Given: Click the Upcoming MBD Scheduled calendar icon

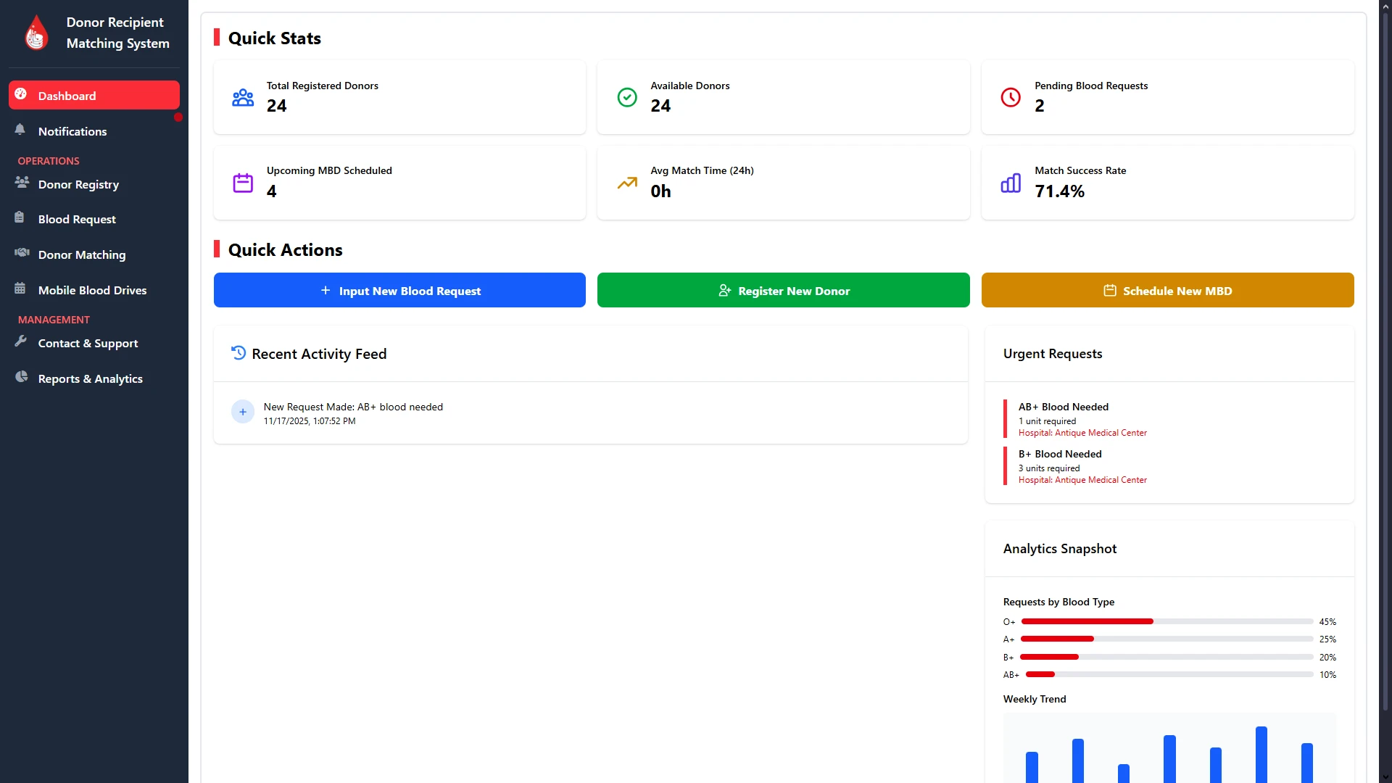Looking at the screenshot, I should [243, 183].
